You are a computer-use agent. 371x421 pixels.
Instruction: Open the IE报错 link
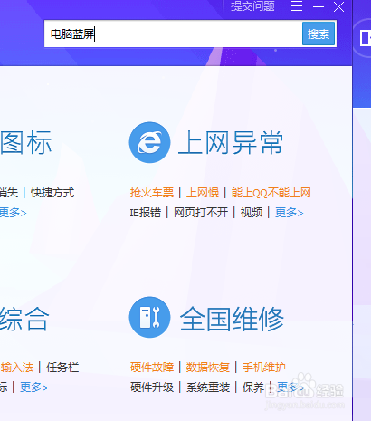146,213
